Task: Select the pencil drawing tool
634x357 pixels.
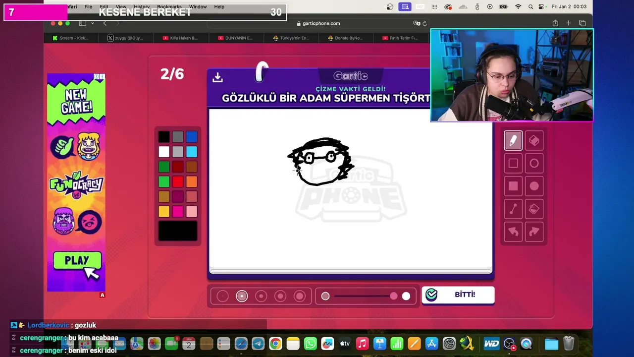Action: pyautogui.click(x=513, y=141)
